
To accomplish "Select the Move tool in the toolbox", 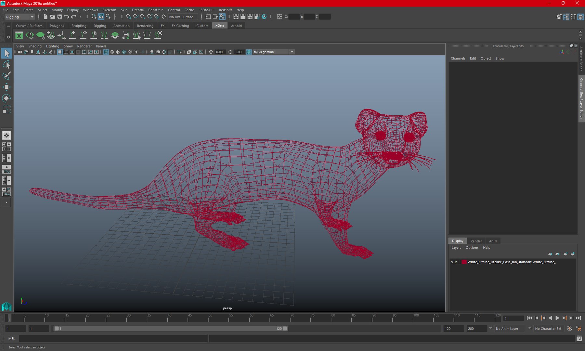I will click(6, 87).
